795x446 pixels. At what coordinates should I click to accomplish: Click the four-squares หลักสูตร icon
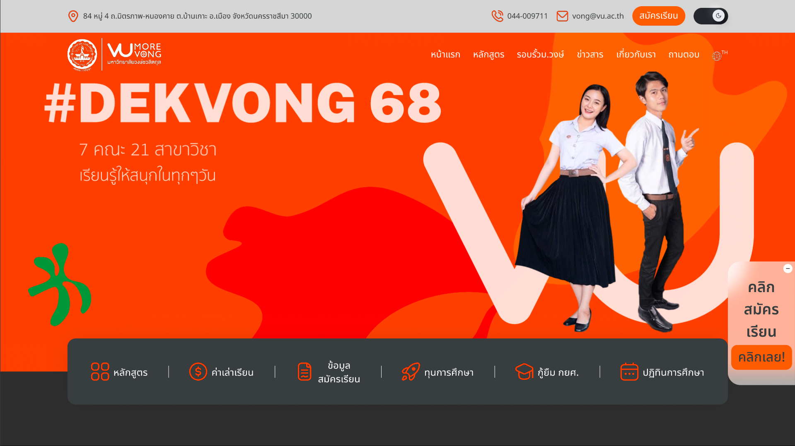click(x=100, y=372)
